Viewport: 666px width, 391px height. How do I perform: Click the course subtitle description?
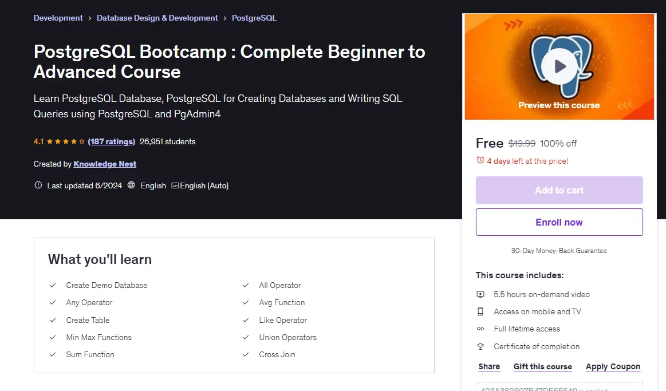coord(218,106)
